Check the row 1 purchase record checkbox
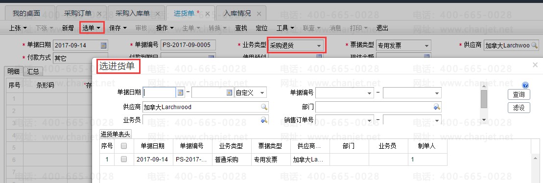Screen dimensions: 543x183 pyautogui.click(x=123, y=159)
